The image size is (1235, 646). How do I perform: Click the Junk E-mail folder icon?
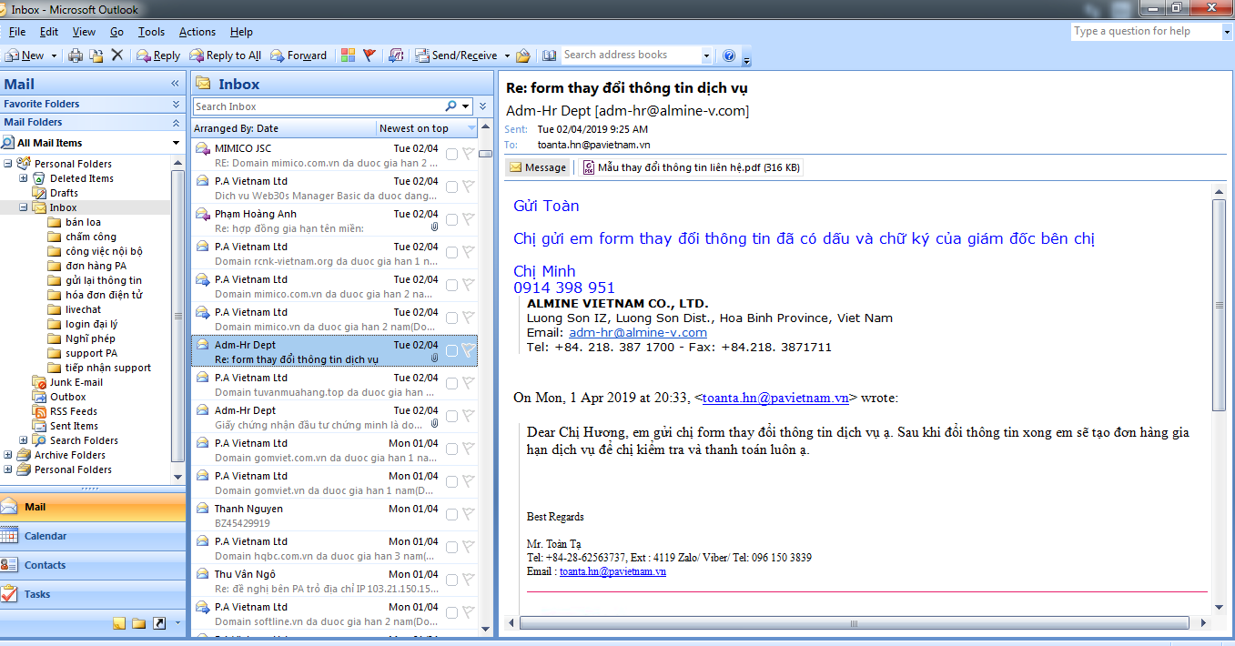click(39, 382)
